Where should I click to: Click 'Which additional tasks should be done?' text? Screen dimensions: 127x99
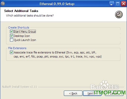30,16
